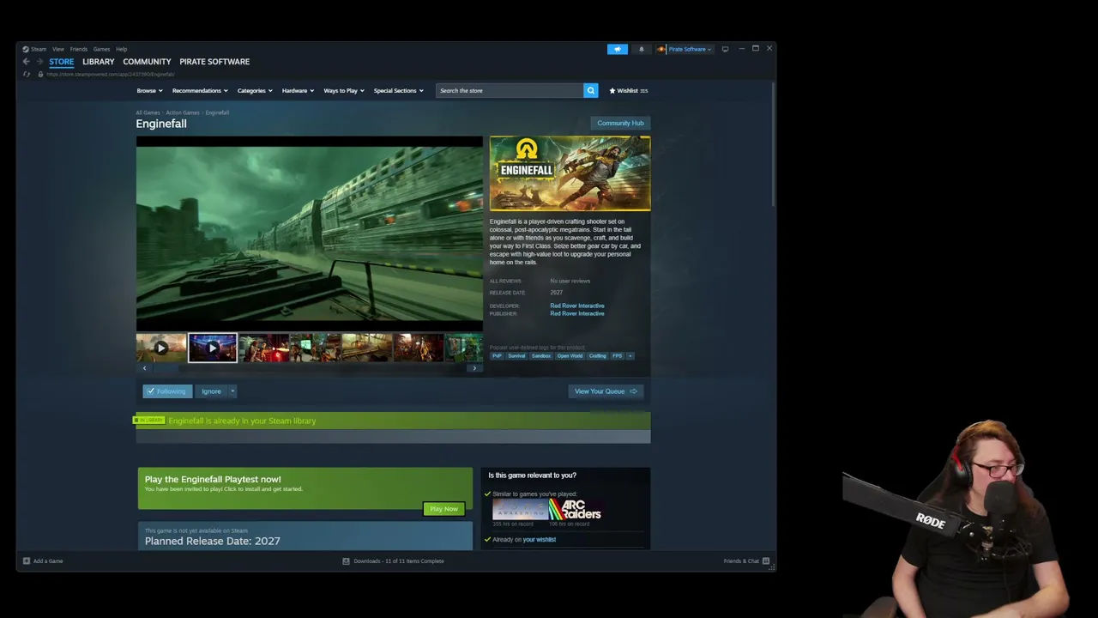
Task: Click the Action Games breadcrumb
Action: point(183,112)
